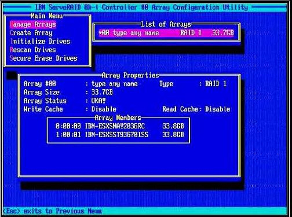
Task: Select drive 1:00:01 IBM-ESXSST936701SS
Action: tap(120, 135)
